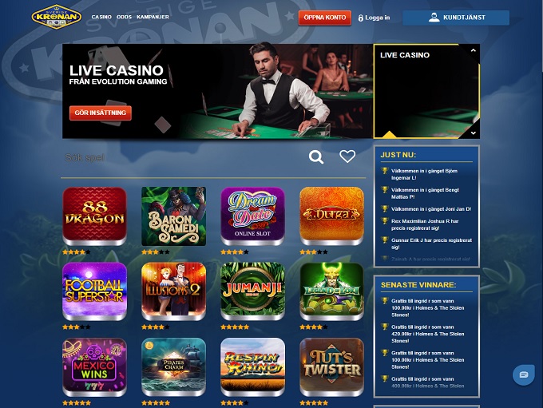Expand banner carousel with up chevron
The height and width of the screenshot is (408, 543).
473,50
